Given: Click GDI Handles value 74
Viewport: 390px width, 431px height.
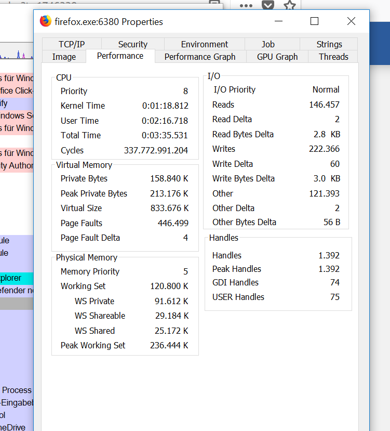Looking at the screenshot, I should pos(335,282).
